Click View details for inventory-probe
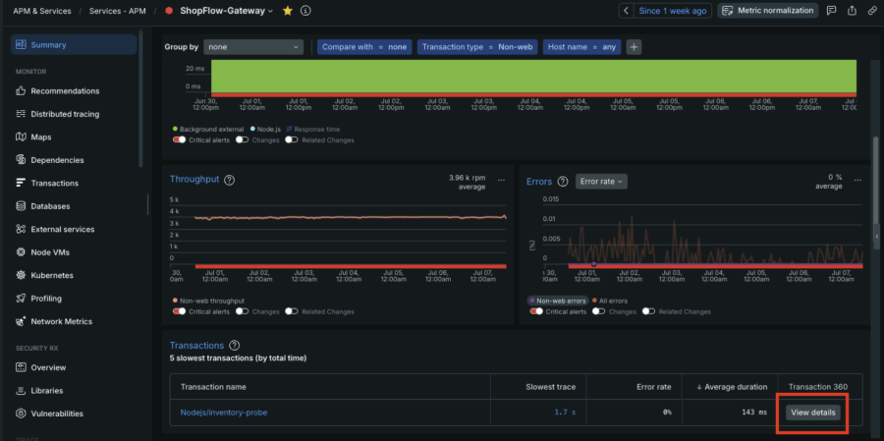Screen dimensions: 884x441 (x=811, y=413)
